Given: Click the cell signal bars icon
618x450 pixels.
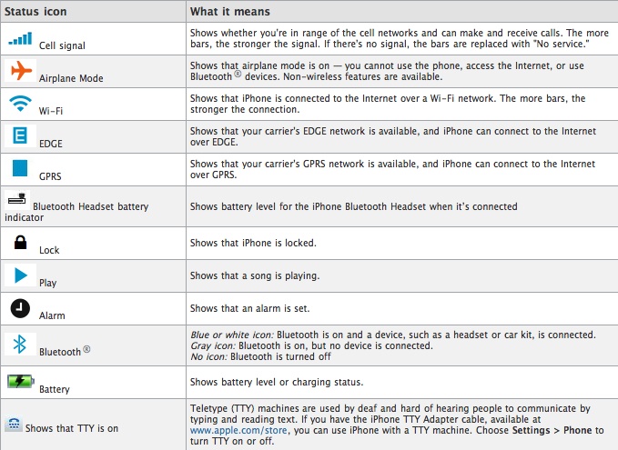Looking at the screenshot, I should (20, 37).
